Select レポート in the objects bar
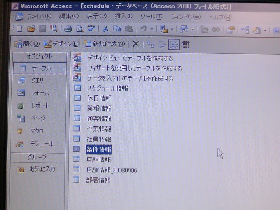Screen dimensions: 280x210 tap(33, 106)
